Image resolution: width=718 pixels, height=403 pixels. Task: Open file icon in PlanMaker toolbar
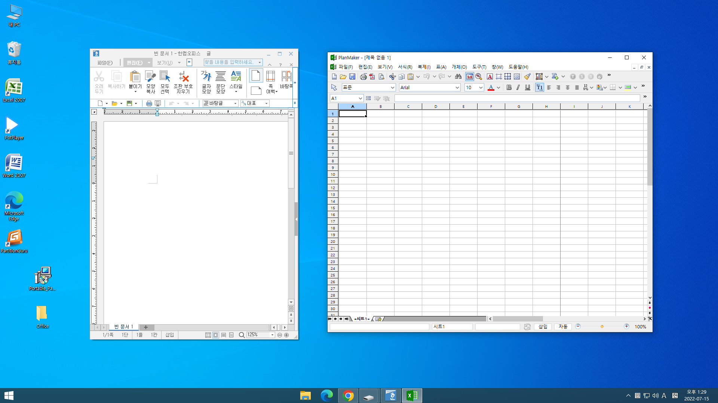tap(343, 76)
